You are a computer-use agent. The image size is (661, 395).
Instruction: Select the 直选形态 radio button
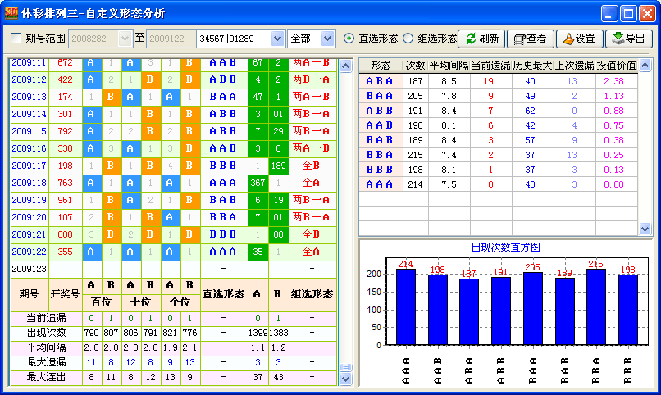pyautogui.click(x=349, y=39)
